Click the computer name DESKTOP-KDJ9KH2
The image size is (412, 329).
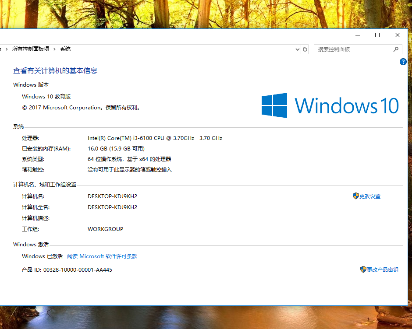point(112,196)
